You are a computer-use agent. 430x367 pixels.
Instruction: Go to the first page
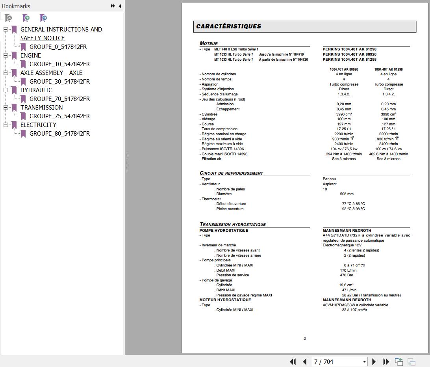coord(293,361)
